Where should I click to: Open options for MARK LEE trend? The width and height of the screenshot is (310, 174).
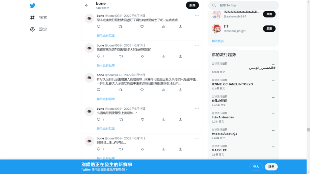[x=273, y=147]
